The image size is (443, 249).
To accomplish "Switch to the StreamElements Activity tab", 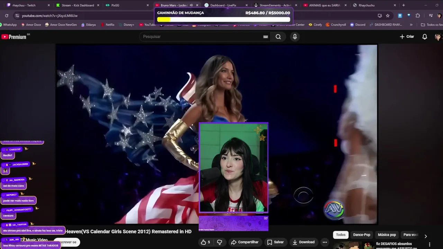I will click(x=275, y=5).
